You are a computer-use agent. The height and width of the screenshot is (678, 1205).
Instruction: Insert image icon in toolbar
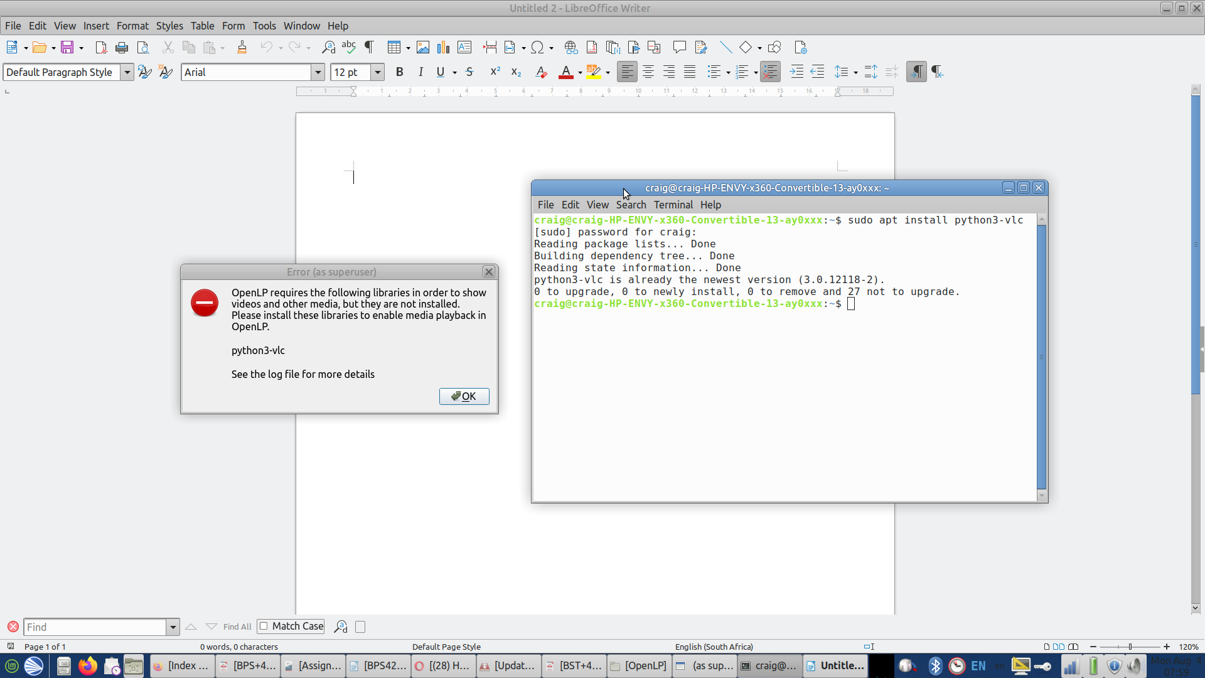[423, 48]
